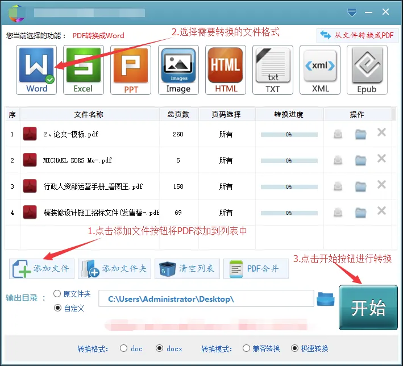This screenshot has height=366, width=403.
Task: Select 自定义 output directory radio
Action: 57,308
